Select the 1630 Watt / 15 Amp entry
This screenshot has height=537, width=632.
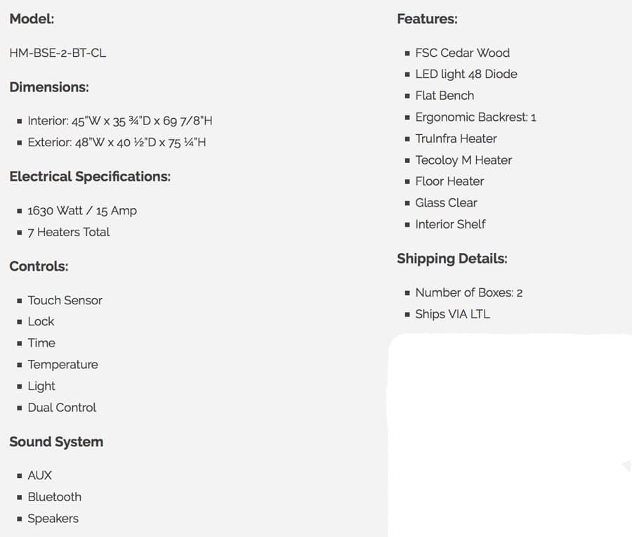(x=81, y=210)
